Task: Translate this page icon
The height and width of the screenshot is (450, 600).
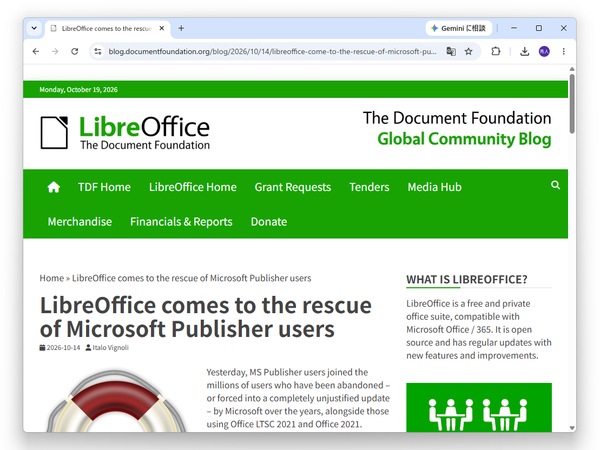Action: coord(451,51)
